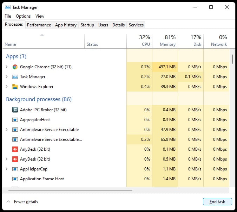Sort processes by Disk column

click(x=191, y=41)
